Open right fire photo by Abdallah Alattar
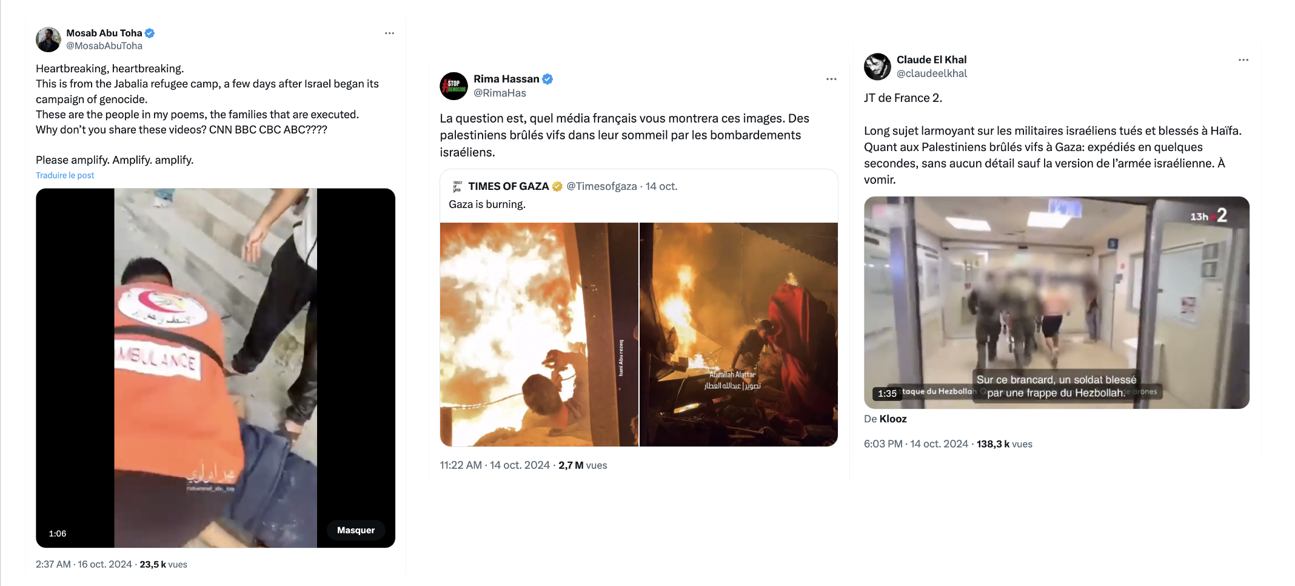Screen dimensions: 1295x586 pyautogui.click(x=738, y=334)
